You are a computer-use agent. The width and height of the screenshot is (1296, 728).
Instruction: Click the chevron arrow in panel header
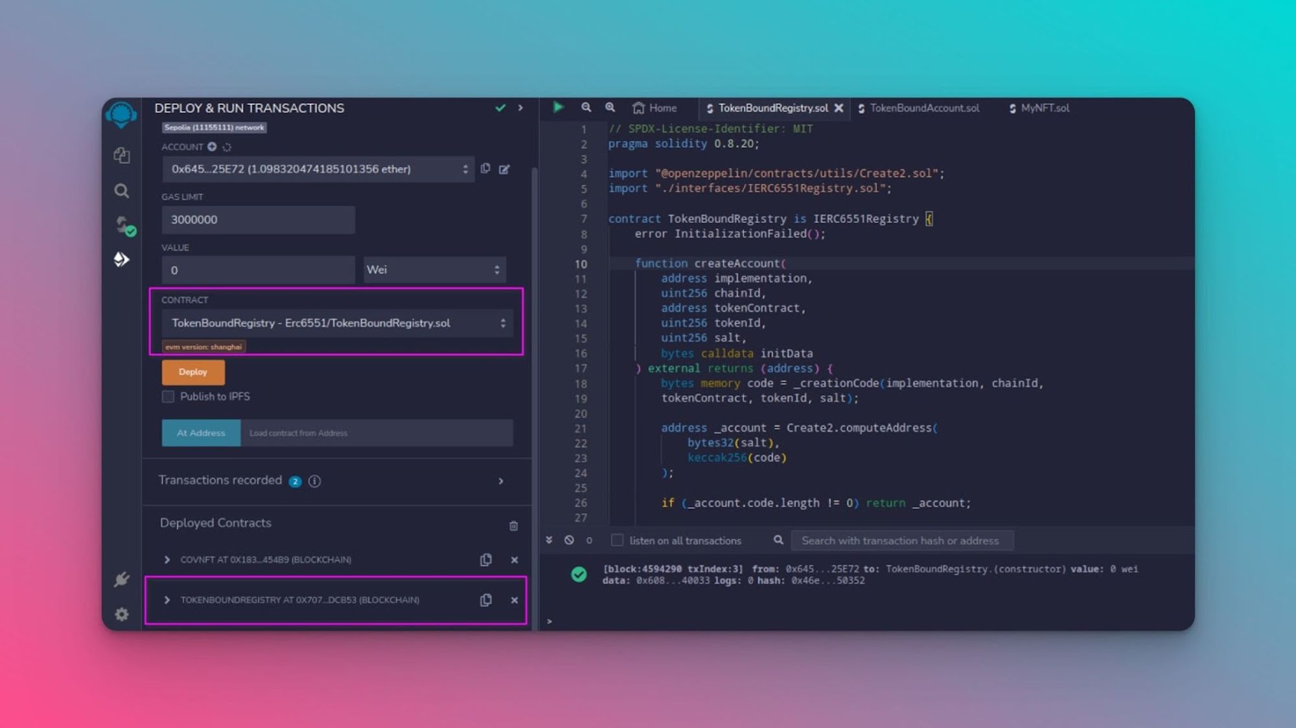(520, 108)
